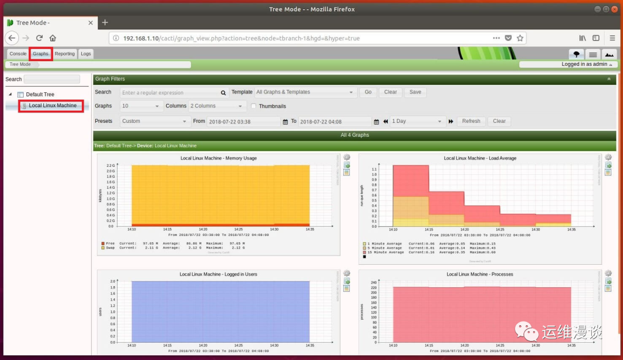Select Default Tree in sidebar
Screen dimensions: 623x360
(x=40, y=95)
